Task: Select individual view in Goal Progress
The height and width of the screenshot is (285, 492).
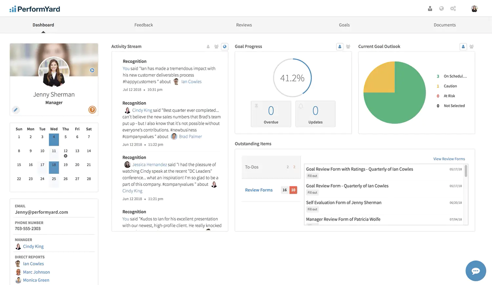Action: (340, 47)
